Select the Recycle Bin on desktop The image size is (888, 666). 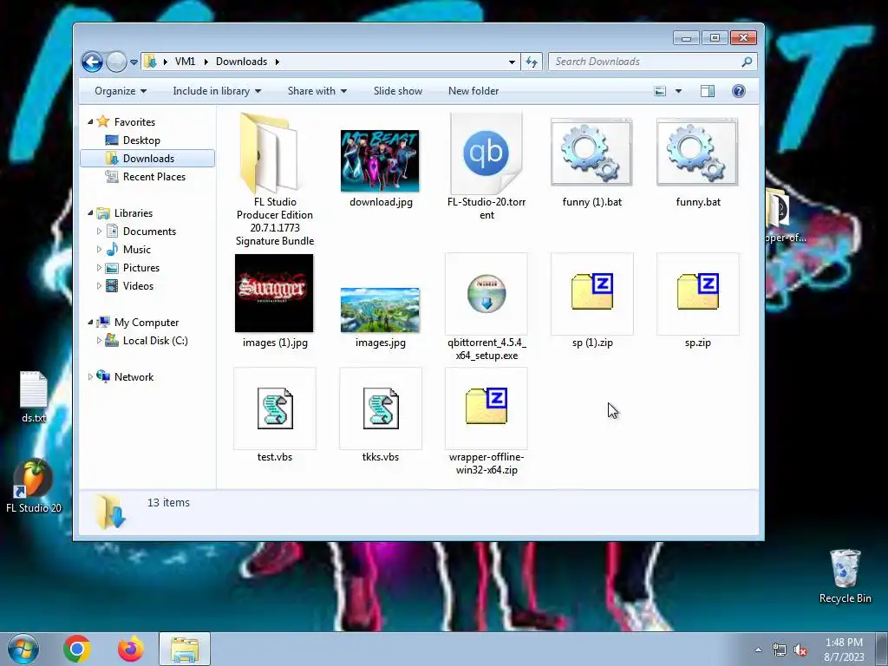pos(845,576)
